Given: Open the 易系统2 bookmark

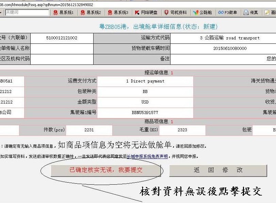Looking at the screenshot, I should pyautogui.click(x=91, y=13).
